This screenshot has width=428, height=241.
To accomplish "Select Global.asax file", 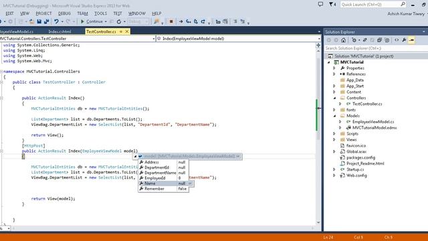I will 356,152.
